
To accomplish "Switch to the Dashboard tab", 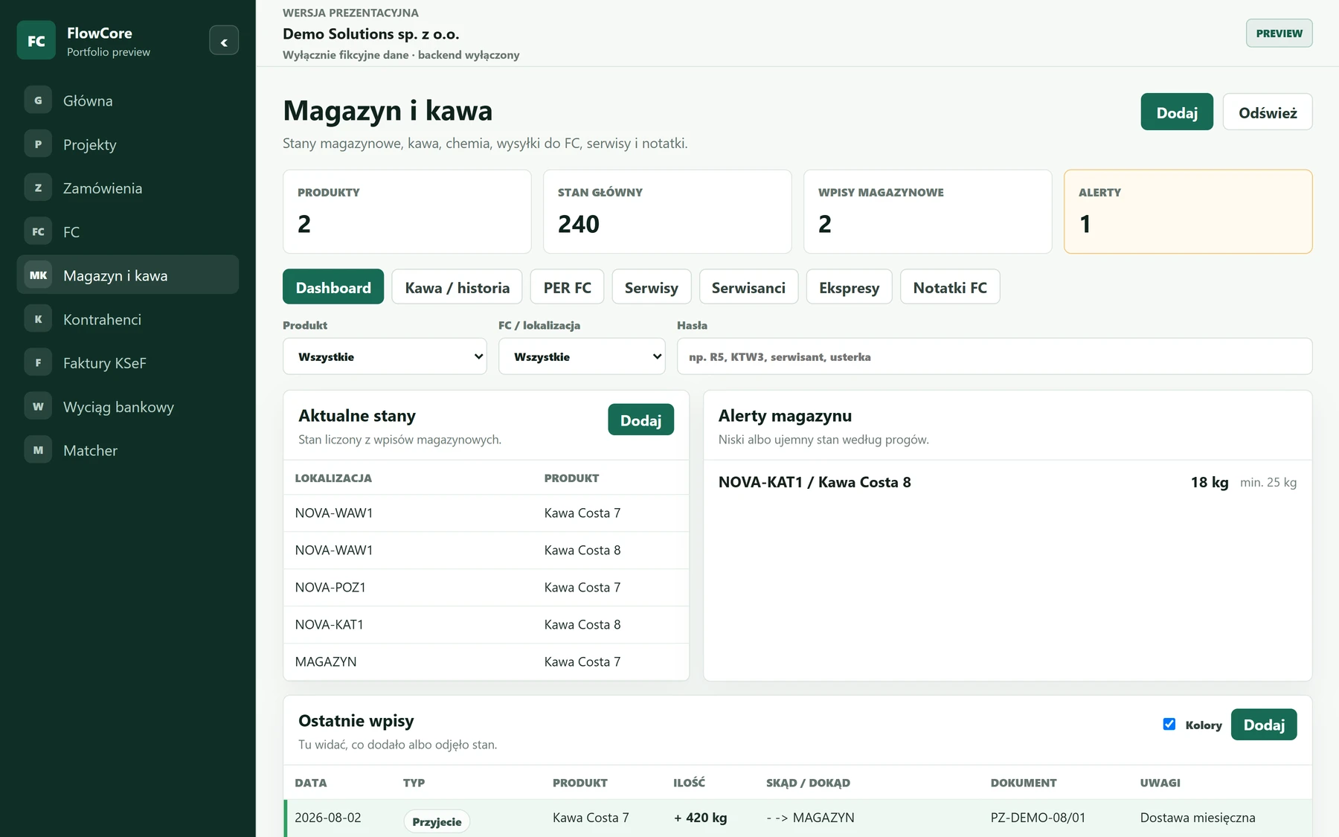I will click(x=333, y=287).
